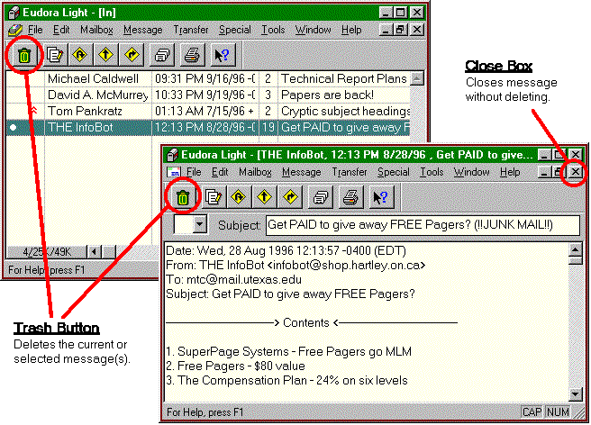
Task: Open the Window menu in the In window
Action: (313, 30)
